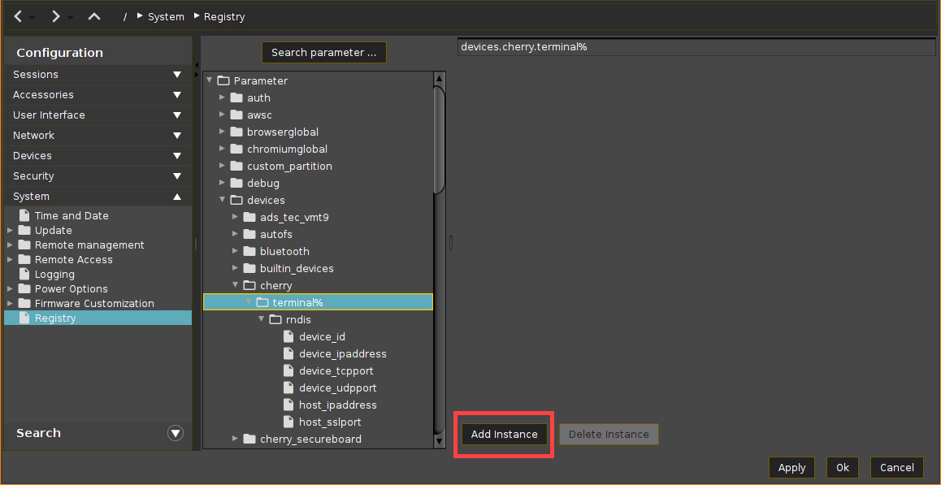This screenshot has width=941, height=485.
Task: Select the device_id parameter file
Action: pos(322,337)
